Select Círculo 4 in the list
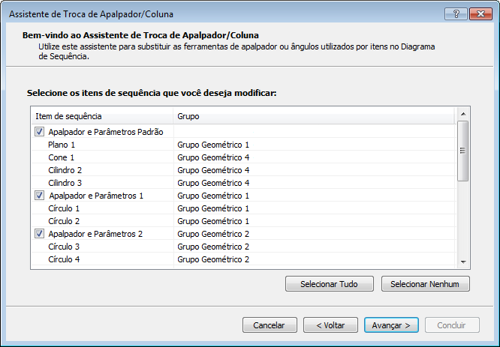500x347 pixels. click(x=64, y=259)
